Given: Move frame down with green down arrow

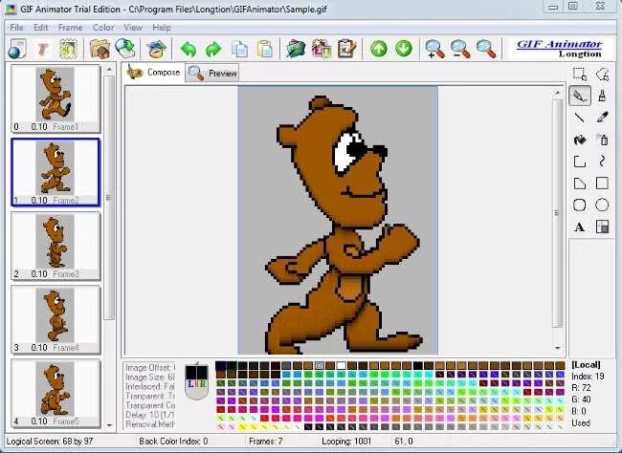Looking at the screenshot, I should tap(404, 49).
